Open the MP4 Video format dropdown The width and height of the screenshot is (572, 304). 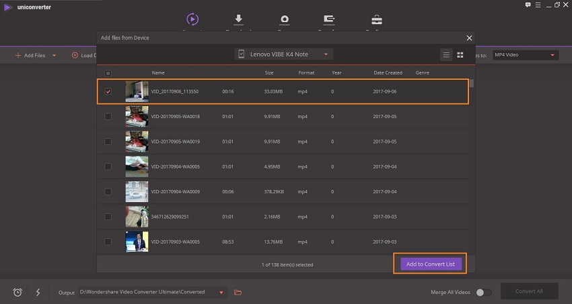click(x=526, y=55)
